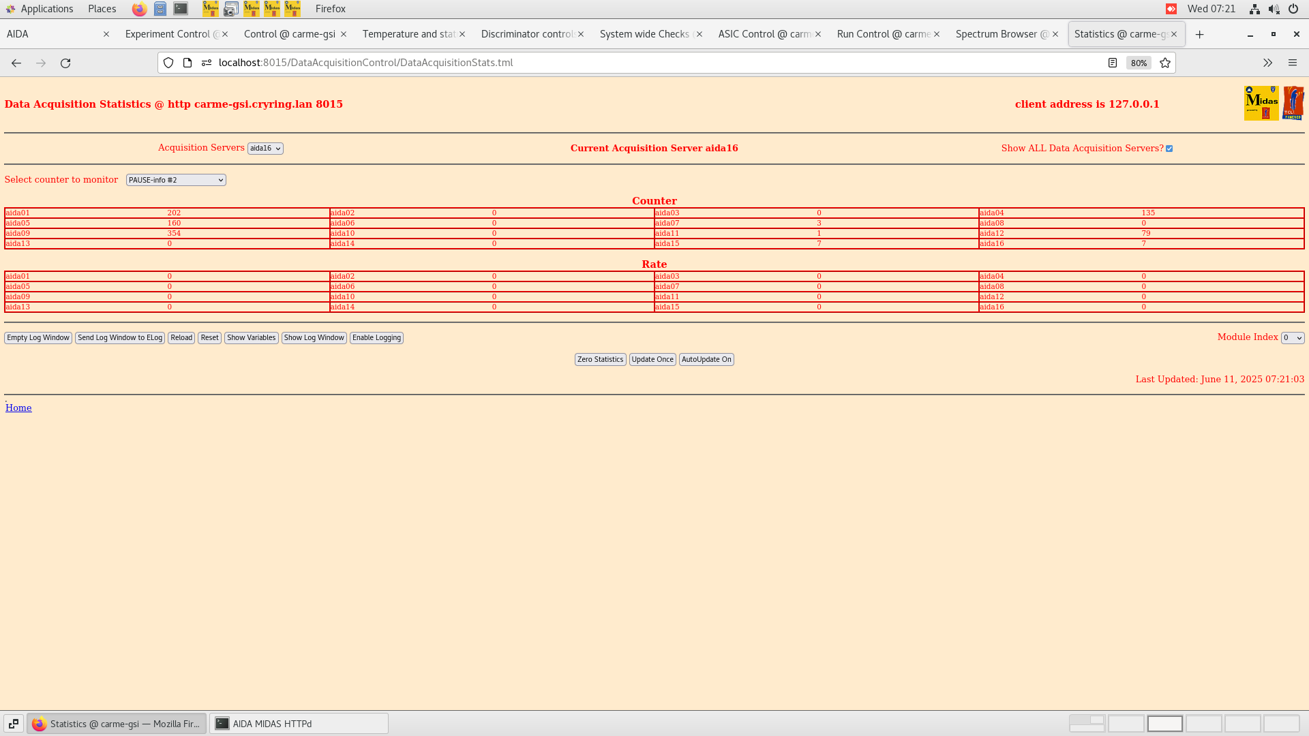The image size is (1309, 736).
Task: Open reader view from the address bar icon
Action: click(1113, 63)
